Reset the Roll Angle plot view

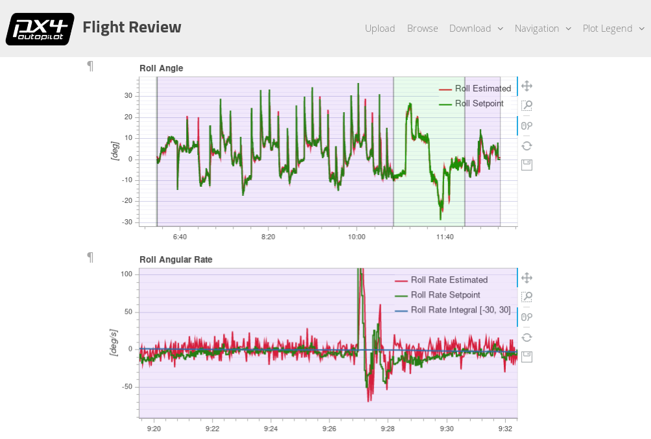(527, 146)
